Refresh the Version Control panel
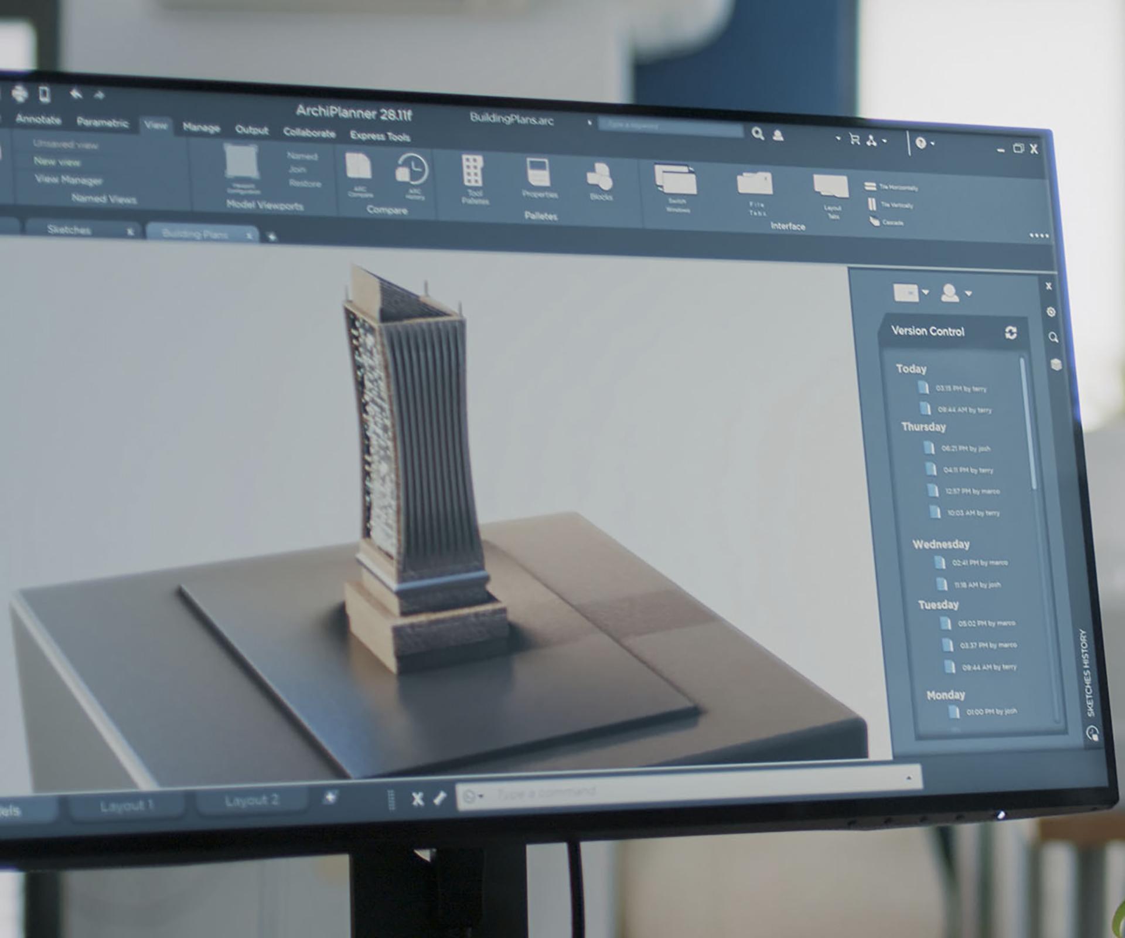The image size is (1125, 938). pyautogui.click(x=1011, y=333)
